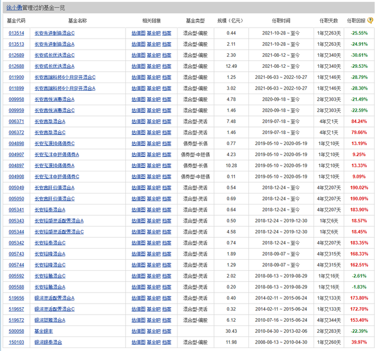The image size is (375, 351).
Task: Open 估值图 link in 011899 row
Action: tap(138, 88)
